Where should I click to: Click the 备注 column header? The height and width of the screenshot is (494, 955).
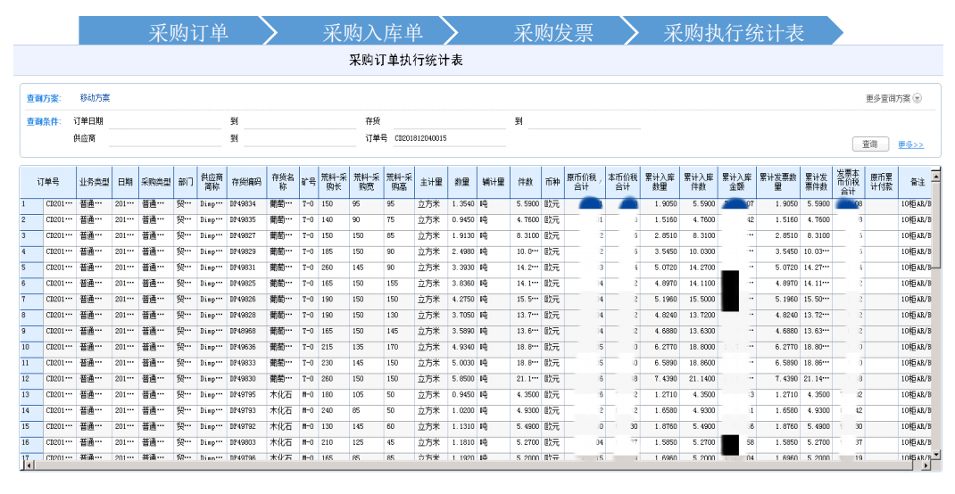[x=914, y=182]
